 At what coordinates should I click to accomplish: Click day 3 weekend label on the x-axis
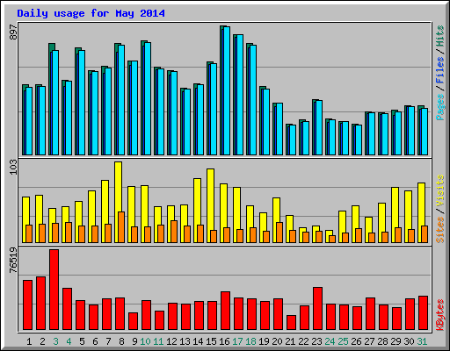tap(55, 341)
